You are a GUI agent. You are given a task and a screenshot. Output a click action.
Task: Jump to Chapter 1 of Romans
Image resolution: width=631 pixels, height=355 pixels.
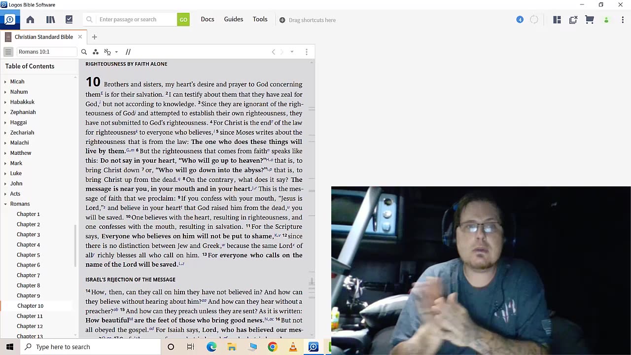coord(28,214)
